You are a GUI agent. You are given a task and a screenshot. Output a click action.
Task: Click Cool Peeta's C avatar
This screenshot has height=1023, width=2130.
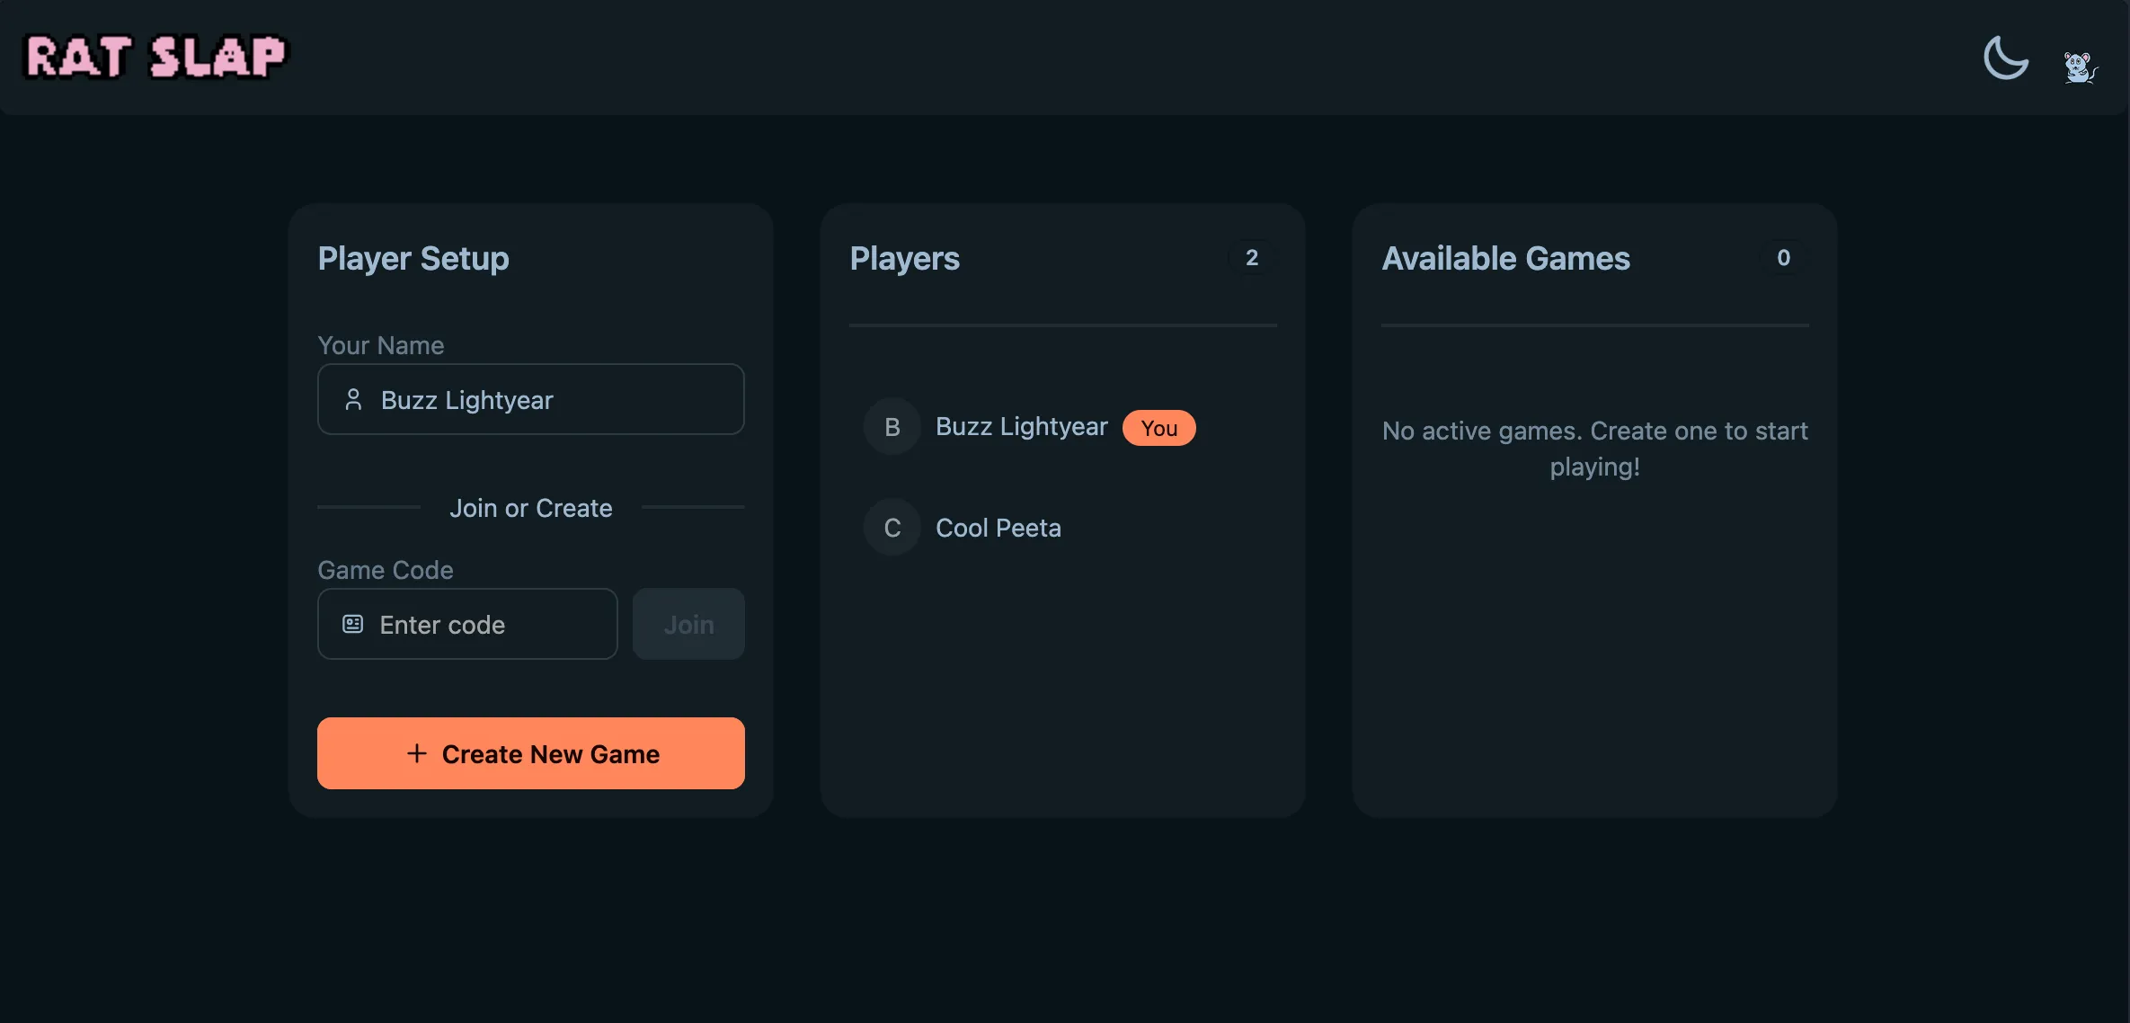892,528
